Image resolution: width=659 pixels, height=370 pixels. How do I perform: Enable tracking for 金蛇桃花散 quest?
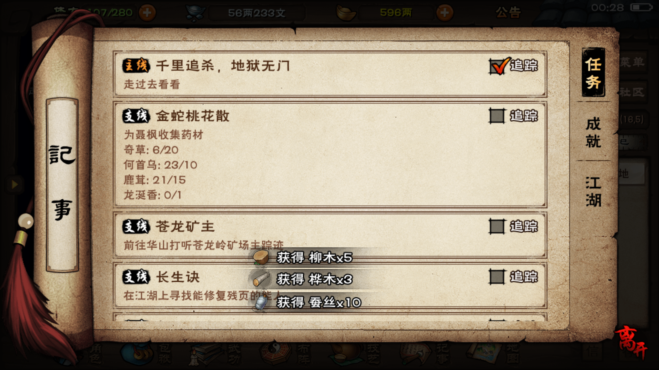tap(497, 116)
